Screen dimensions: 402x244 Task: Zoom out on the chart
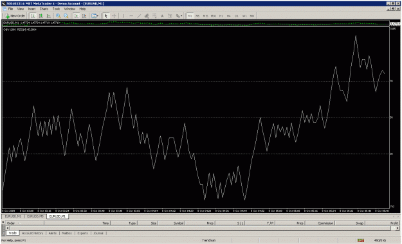point(66,16)
